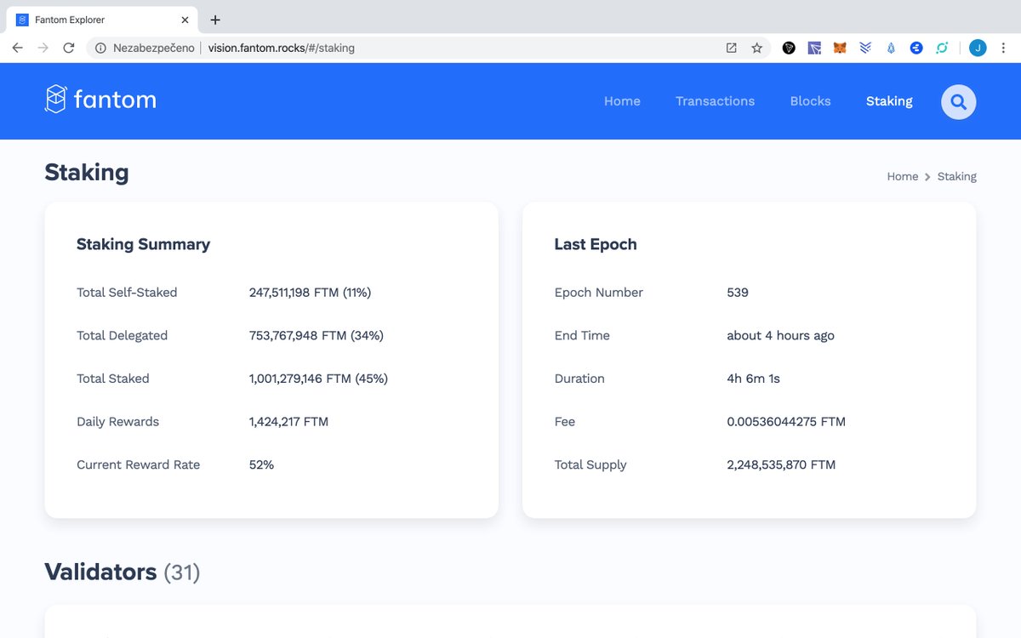Click the fee value 0.00536044275 FTM
The image size is (1021, 638).
point(786,422)
